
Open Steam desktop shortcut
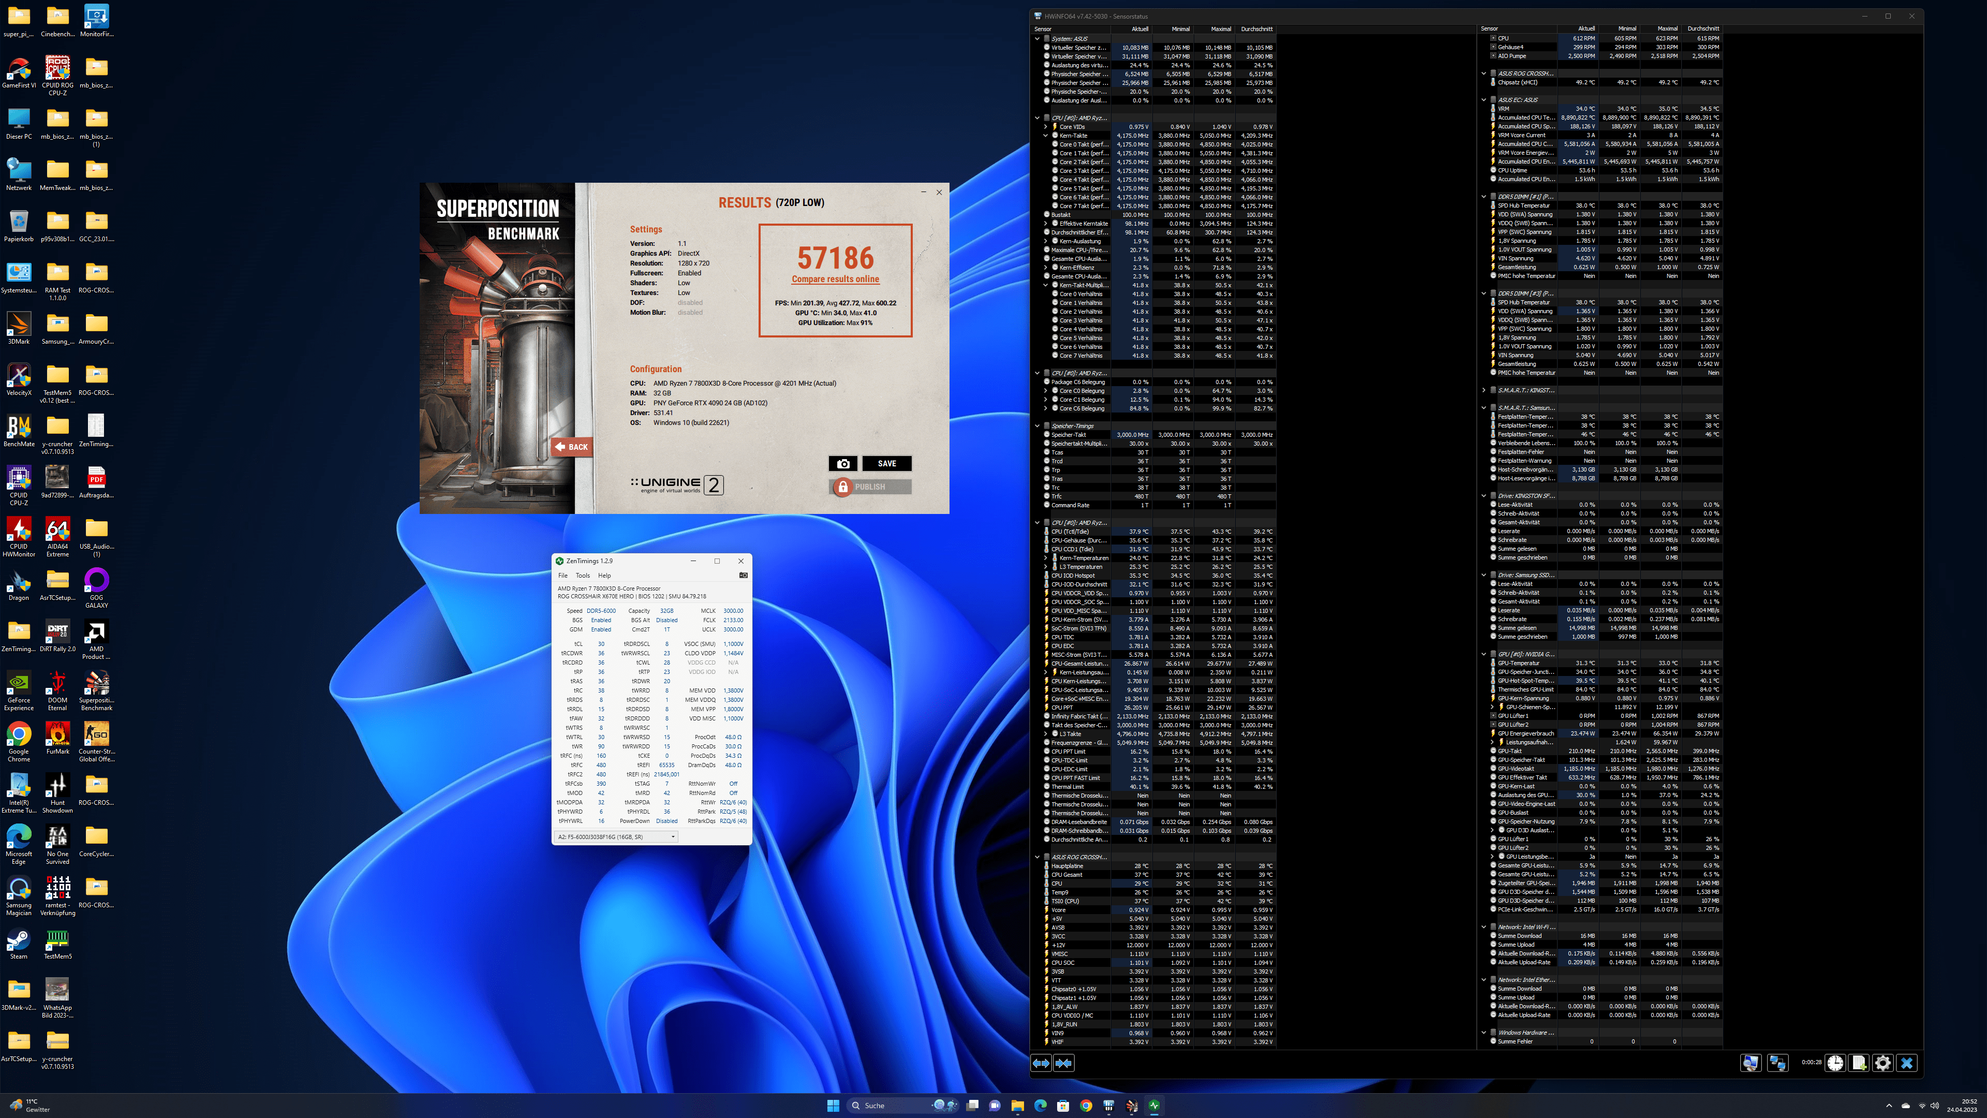[19, 944]
